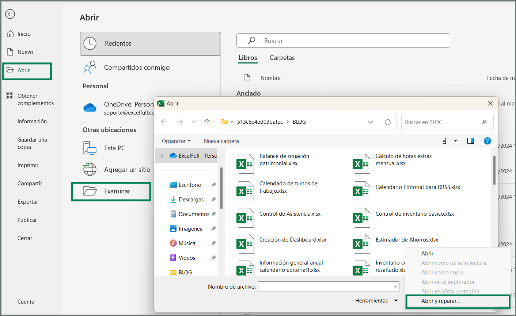Screen dimensions: 516x316
Task: Open Obtener complementos
Action: tap(29, 100)
